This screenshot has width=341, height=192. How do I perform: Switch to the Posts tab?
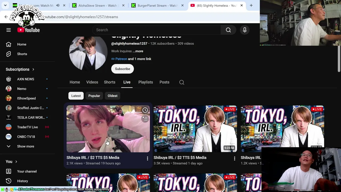[164, 82]
